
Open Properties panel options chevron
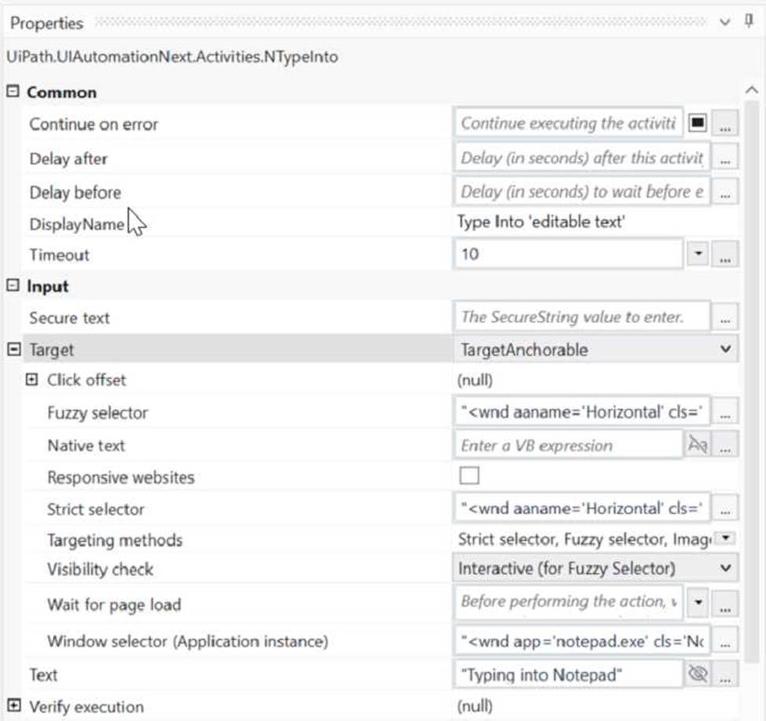(x=725, y=22)
